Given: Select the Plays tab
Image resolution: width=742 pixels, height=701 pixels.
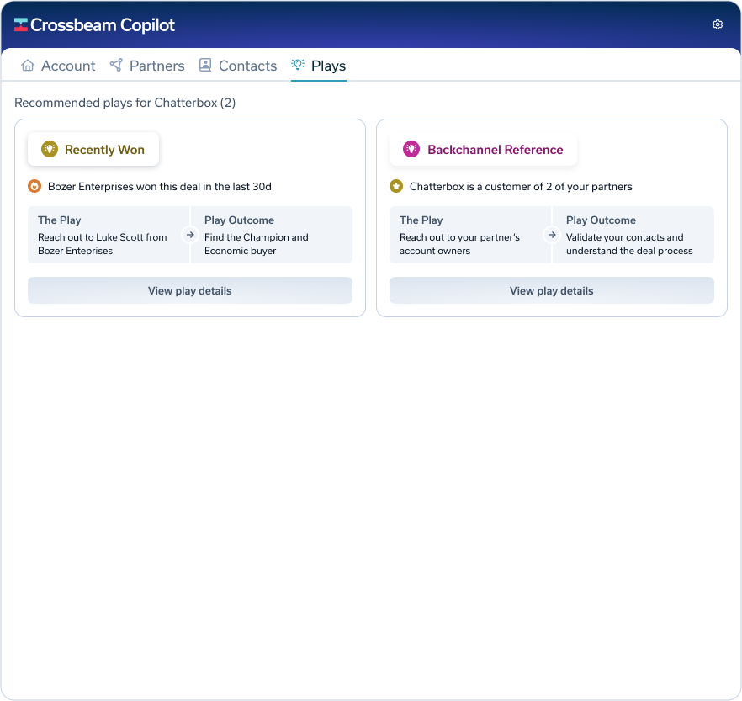Looking at the screenshot, I should (x=319, y=66).
